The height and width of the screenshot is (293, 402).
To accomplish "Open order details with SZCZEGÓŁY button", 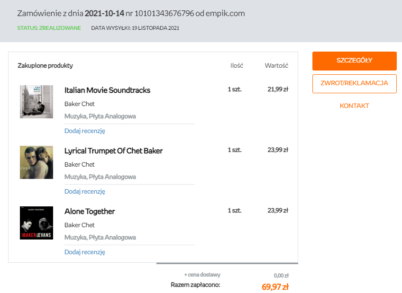I will pyautogui.click(x=354, y=61).
